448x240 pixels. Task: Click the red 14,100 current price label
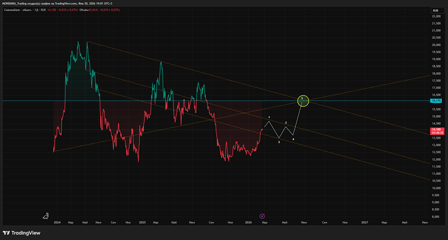tap(435, 129)
